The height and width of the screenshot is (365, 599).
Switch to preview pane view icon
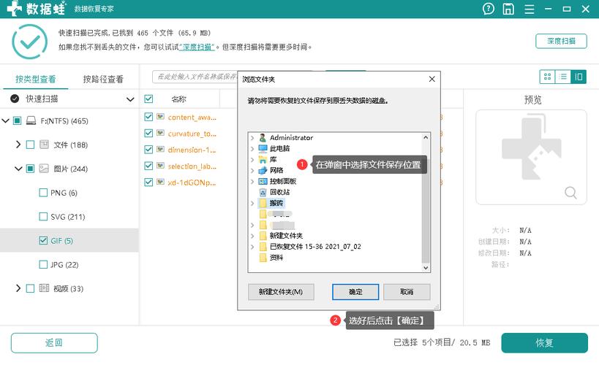(579, 77)
